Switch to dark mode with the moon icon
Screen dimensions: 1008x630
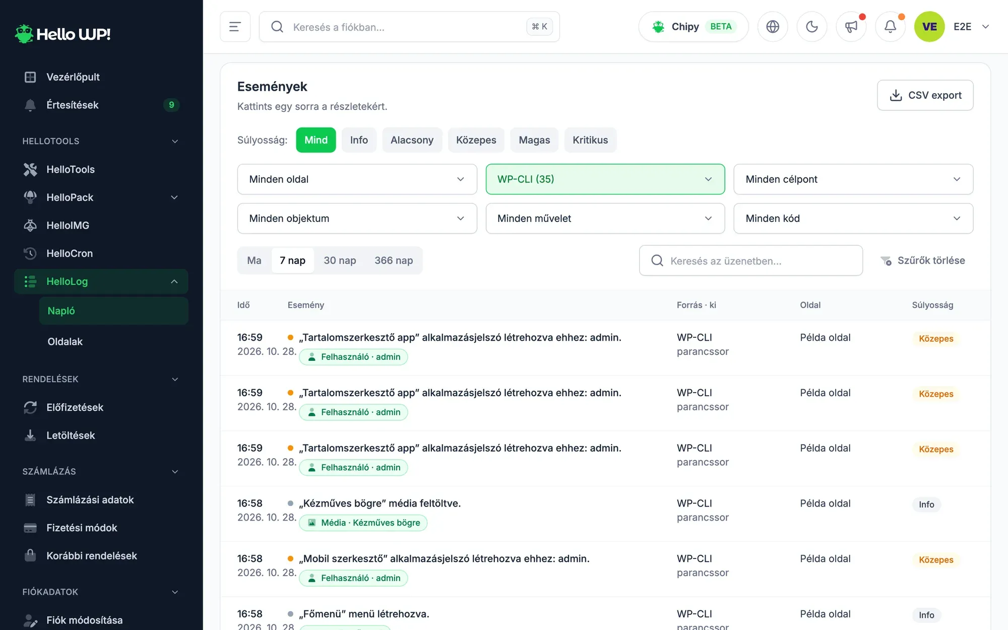(x=812, y=27)
